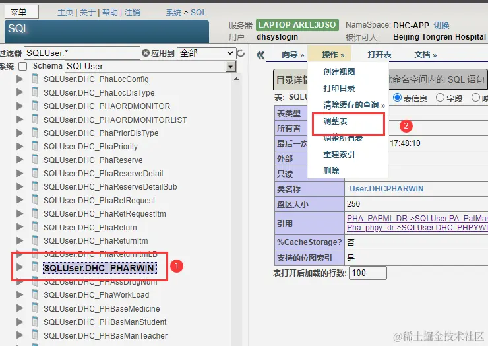Image resolution: width=488 pixels, height=346 pixels.
Task: Open the 关于 link
Action: point(87,13)
